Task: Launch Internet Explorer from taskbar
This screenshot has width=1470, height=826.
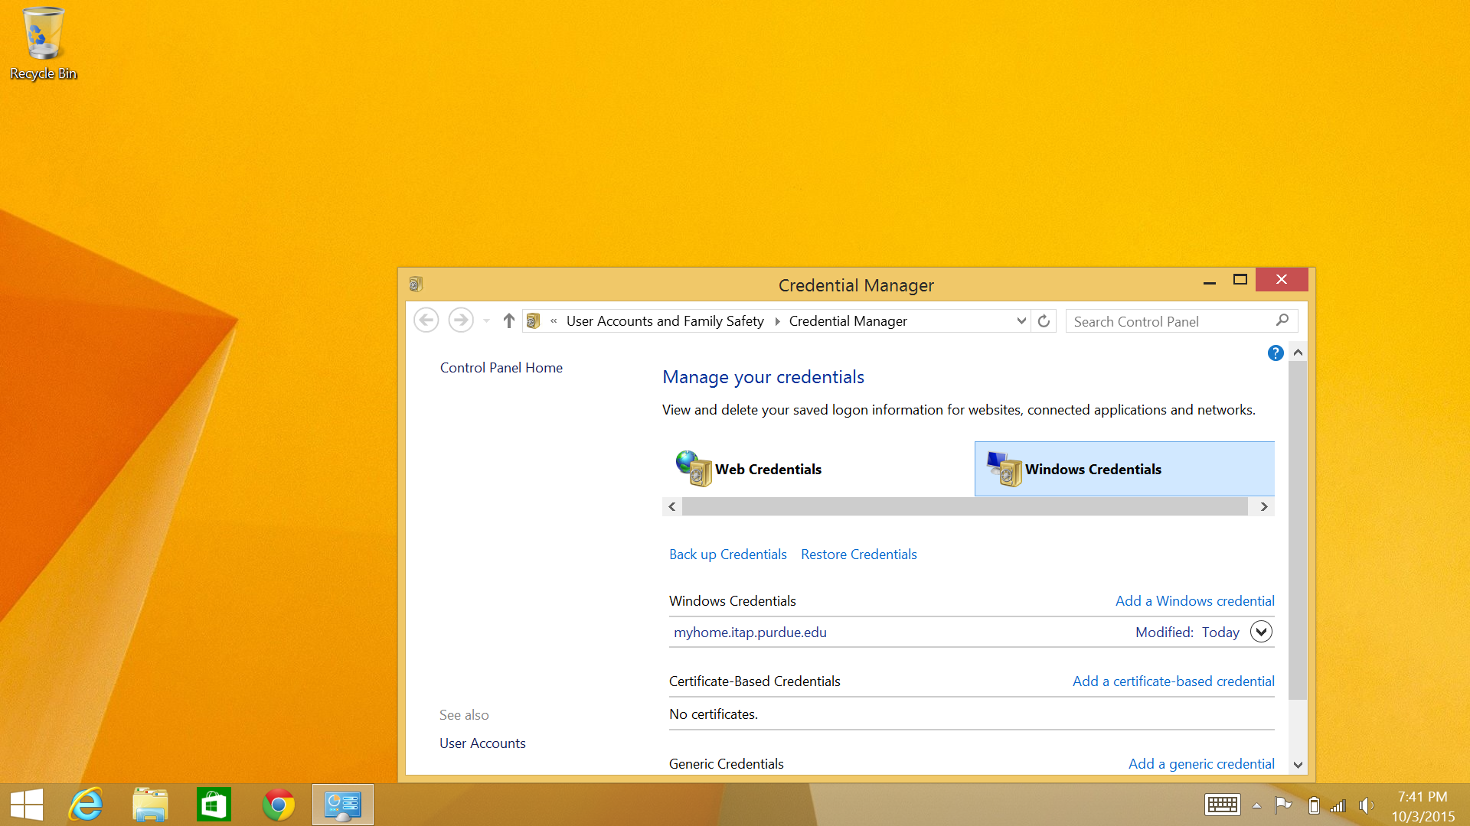Action: click(x=86, y=805)
